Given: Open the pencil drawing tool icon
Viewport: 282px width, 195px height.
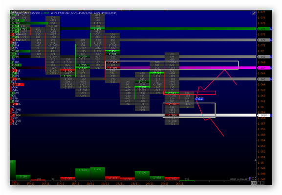Looking at the screenshot, I should coord(254,13).
